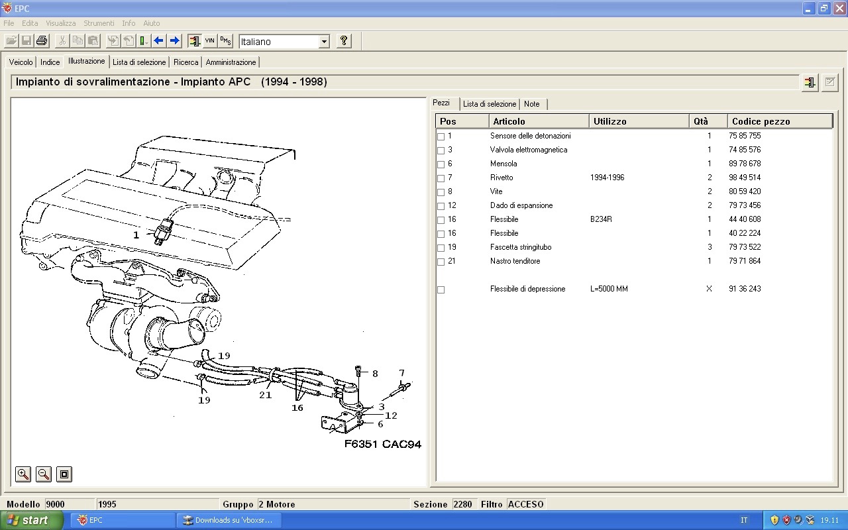Open the Edita menu

pos(30,23)
